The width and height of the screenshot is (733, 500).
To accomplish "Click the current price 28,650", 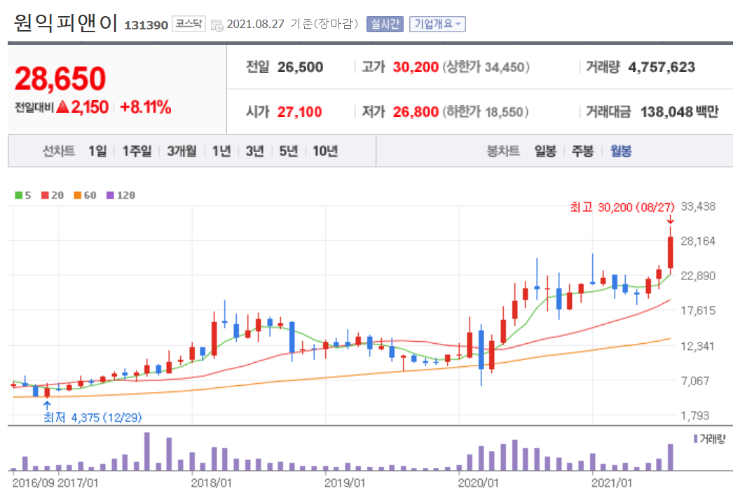I will click(60, 78).
